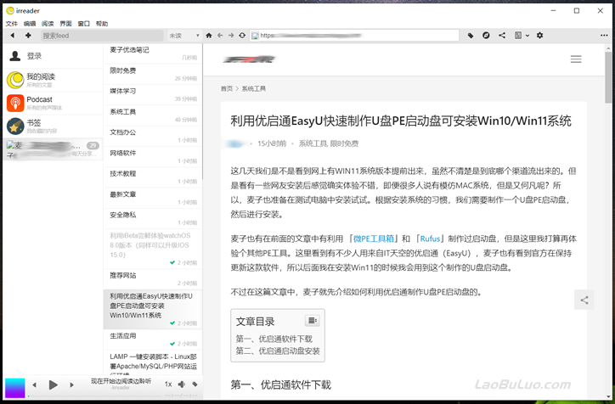This screenshot has height=404, width=615.
Task: Click the login user avatar icon
Action: pyautogui.click(x=15, y=56)
